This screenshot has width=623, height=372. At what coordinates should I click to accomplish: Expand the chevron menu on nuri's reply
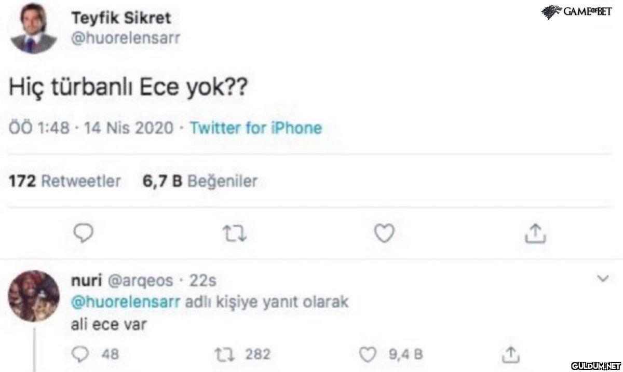[603, 280]
